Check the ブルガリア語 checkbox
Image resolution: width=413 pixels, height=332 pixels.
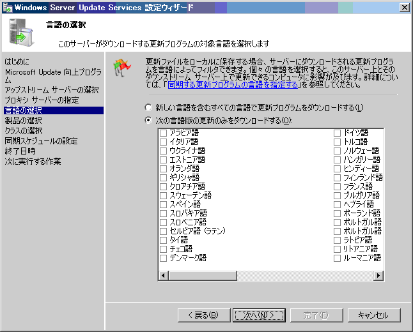337,195
